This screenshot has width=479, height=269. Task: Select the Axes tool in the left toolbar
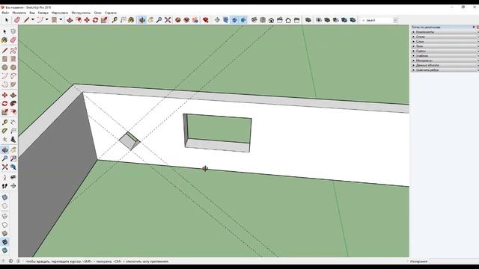(x=4, y=140)
